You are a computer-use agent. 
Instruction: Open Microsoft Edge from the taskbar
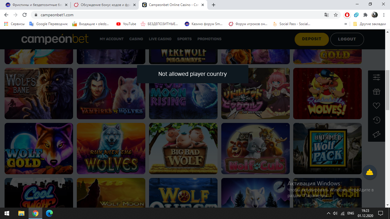pos(49,213)
